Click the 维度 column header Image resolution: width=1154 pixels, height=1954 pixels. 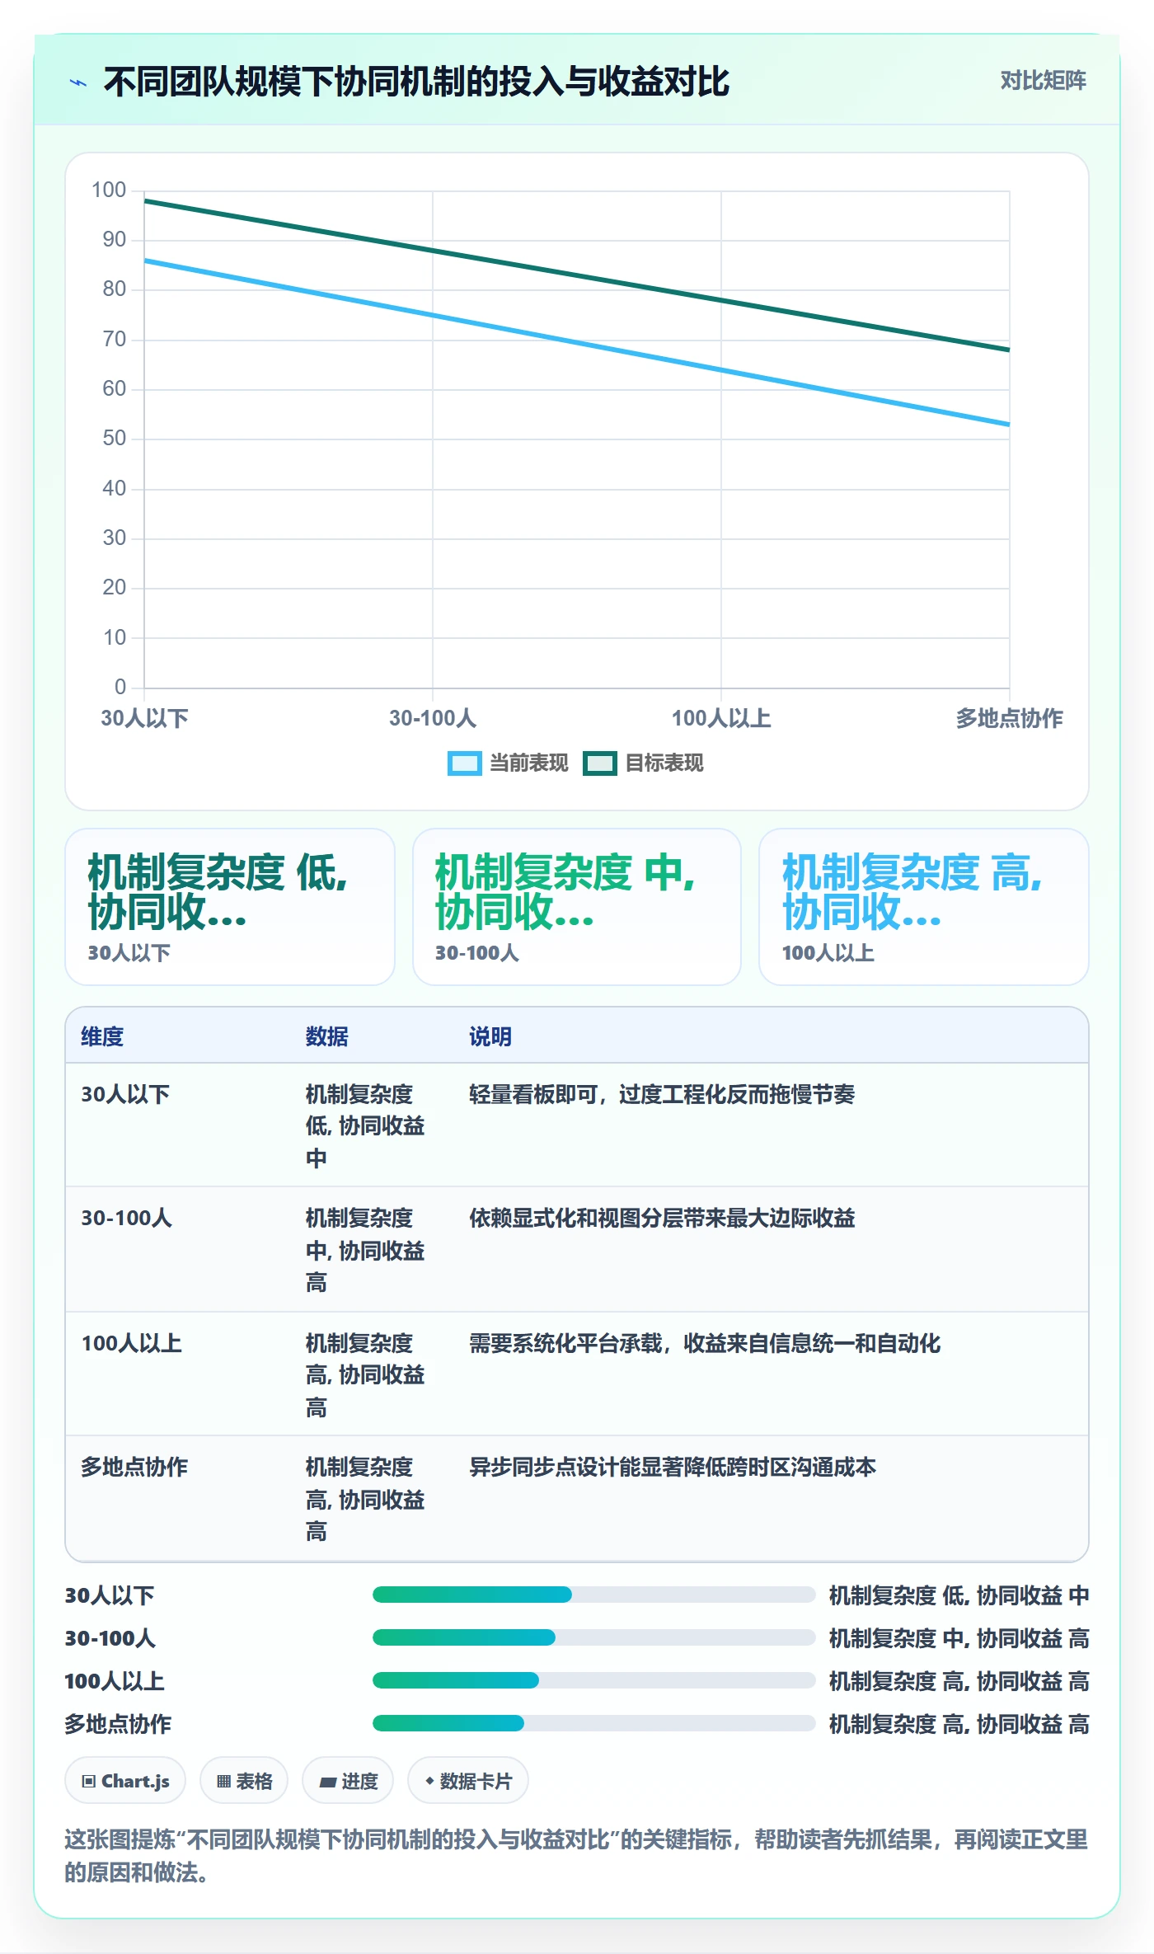coord(102,1036)
